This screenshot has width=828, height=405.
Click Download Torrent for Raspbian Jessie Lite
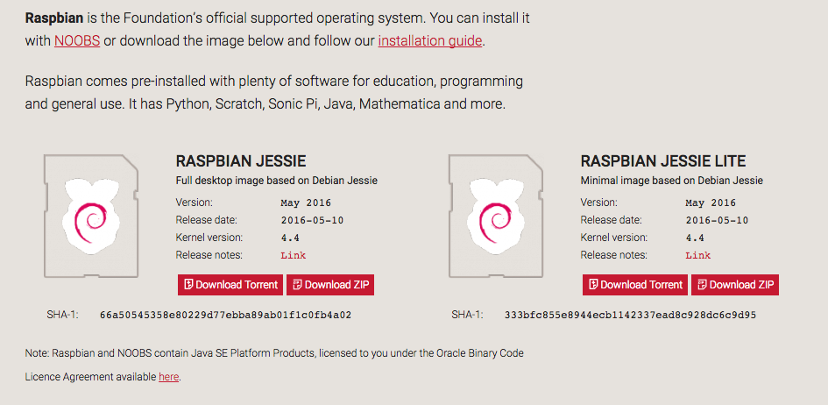[635, 285]
